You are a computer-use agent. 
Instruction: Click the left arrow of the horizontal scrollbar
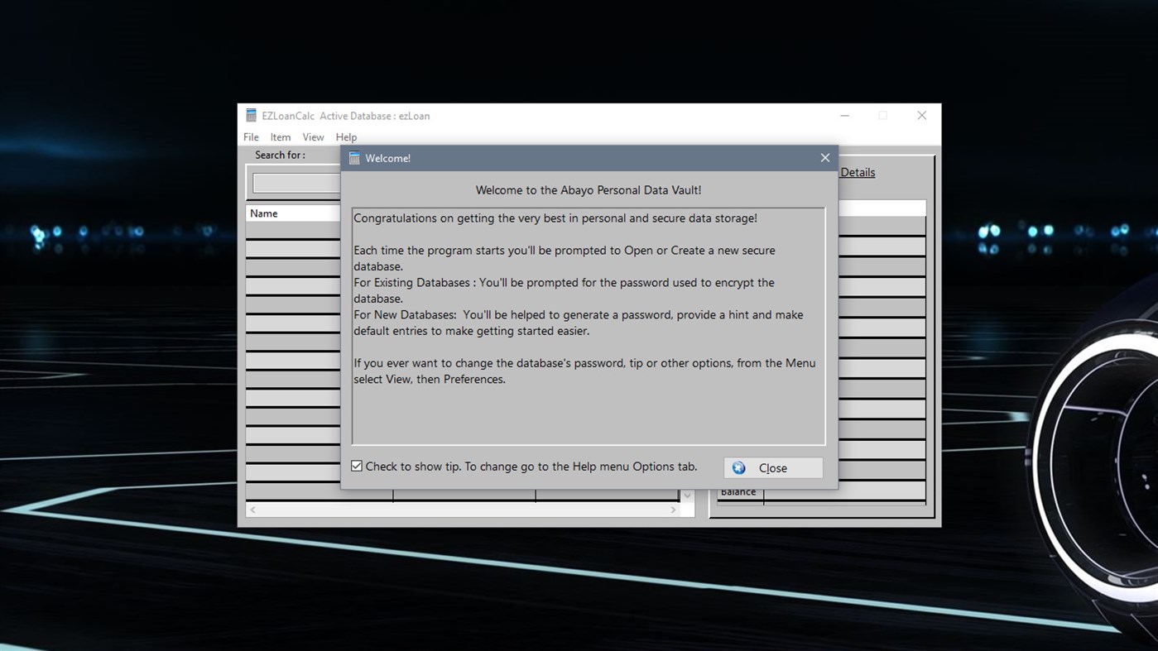[x=252, y=510]
